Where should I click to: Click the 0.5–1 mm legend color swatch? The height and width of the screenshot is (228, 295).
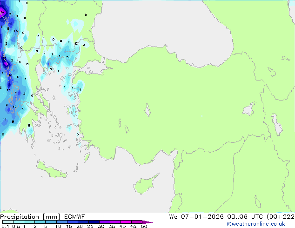pyautogui.click(x=19, y=222)
